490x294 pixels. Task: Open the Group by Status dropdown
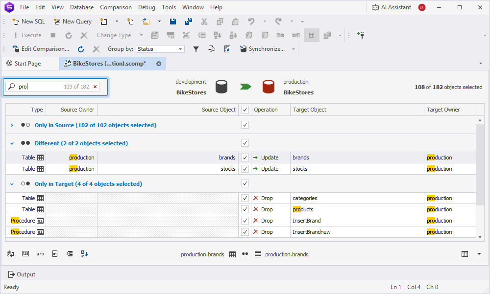pyautogui.click(x=181, y=49)
